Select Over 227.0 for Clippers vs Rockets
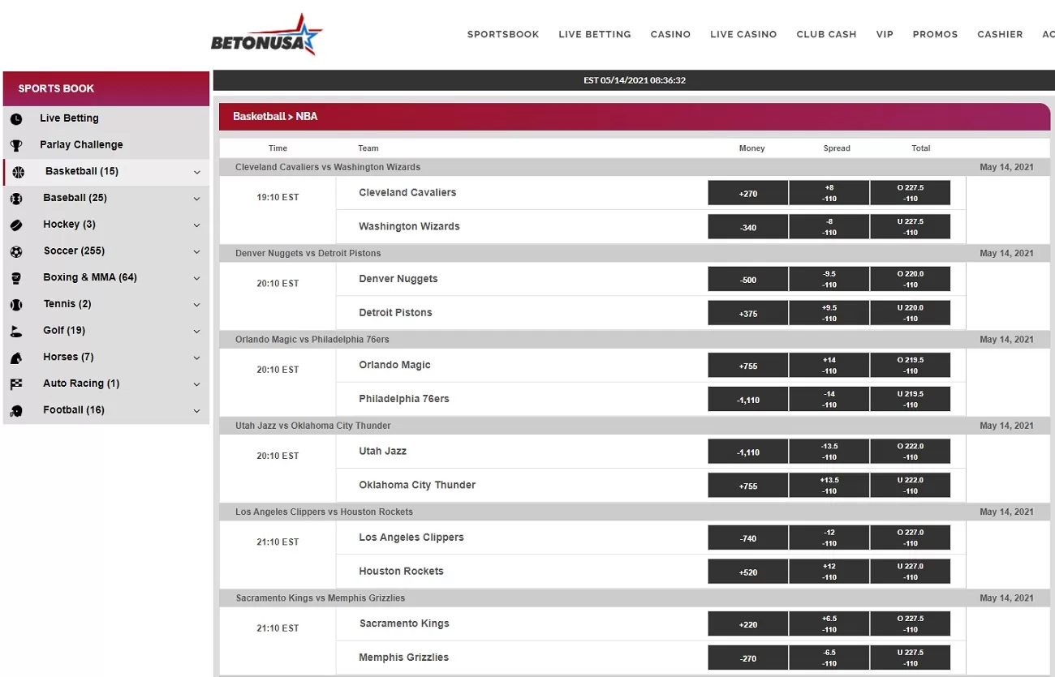The width and height of the screenshot is (1055, 677). point(911,538)
